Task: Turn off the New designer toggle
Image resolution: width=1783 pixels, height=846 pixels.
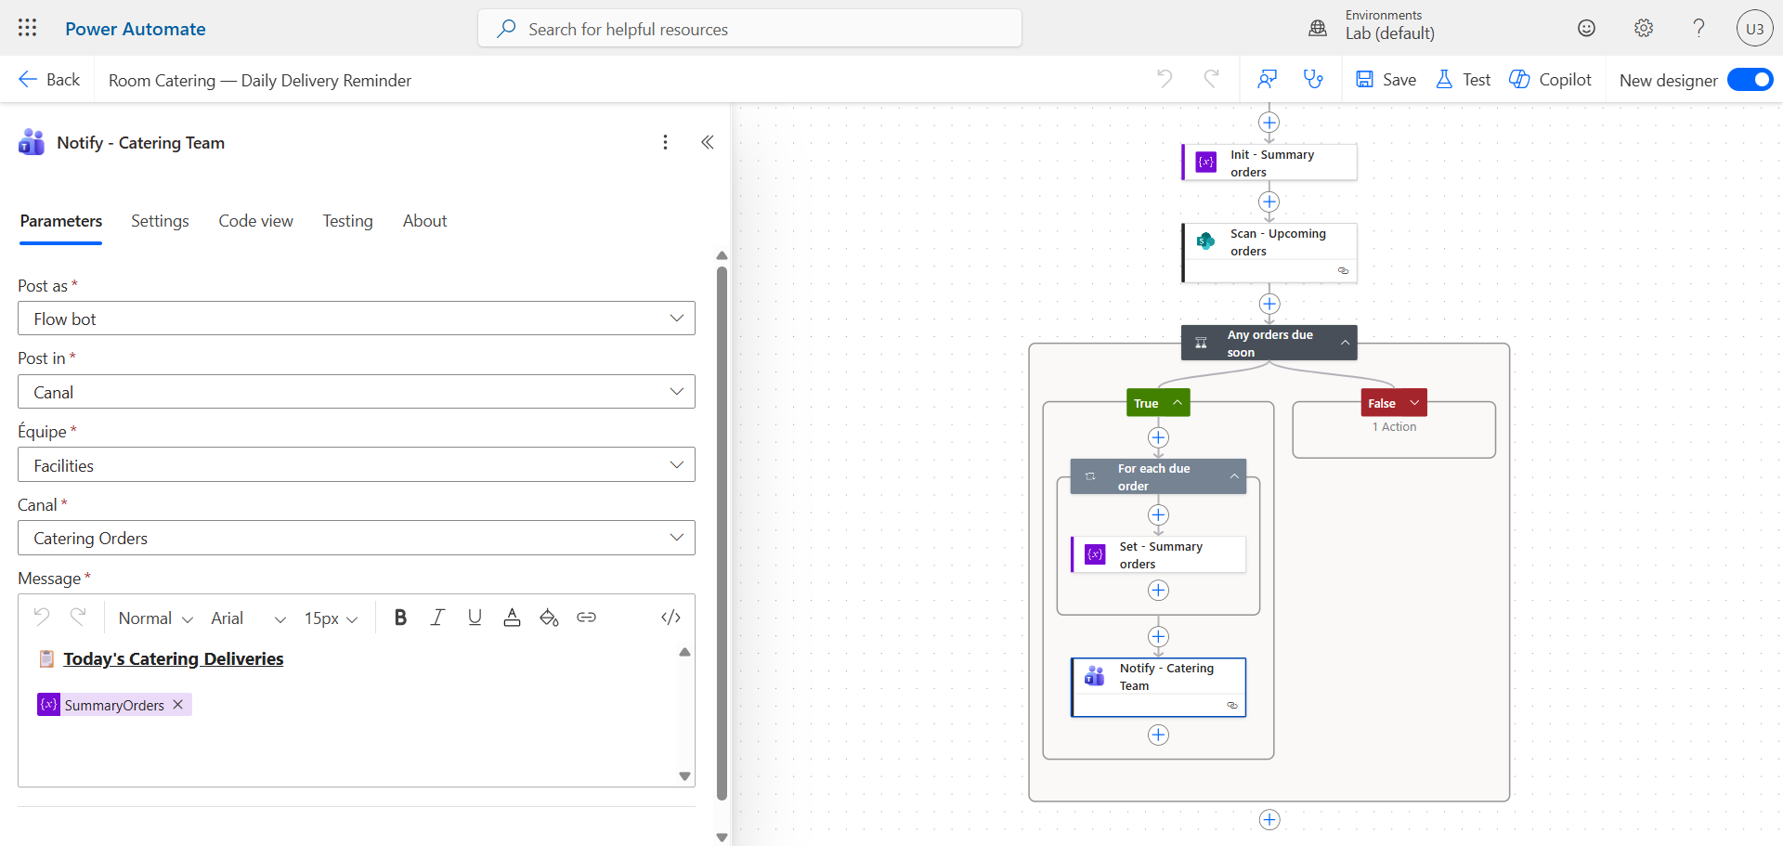Action: point(1750,80)
